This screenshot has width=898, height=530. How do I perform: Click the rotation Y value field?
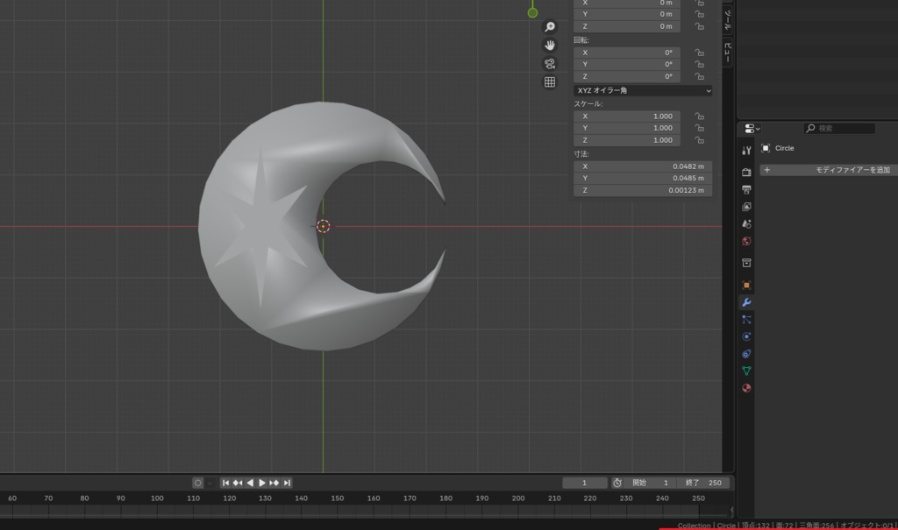pyautogui.click(x=627, y=65)
